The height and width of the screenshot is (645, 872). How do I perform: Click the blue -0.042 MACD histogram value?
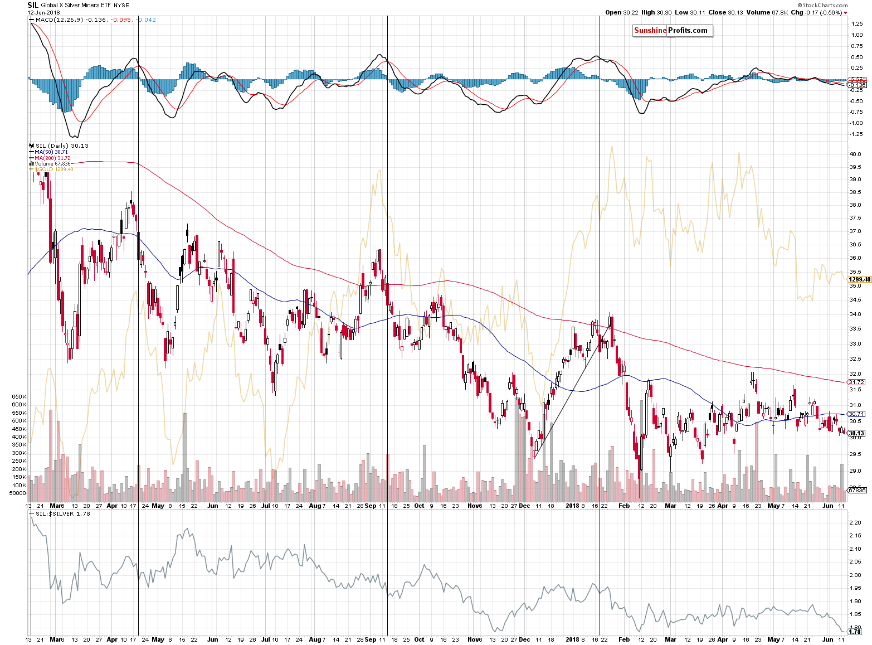147,20
